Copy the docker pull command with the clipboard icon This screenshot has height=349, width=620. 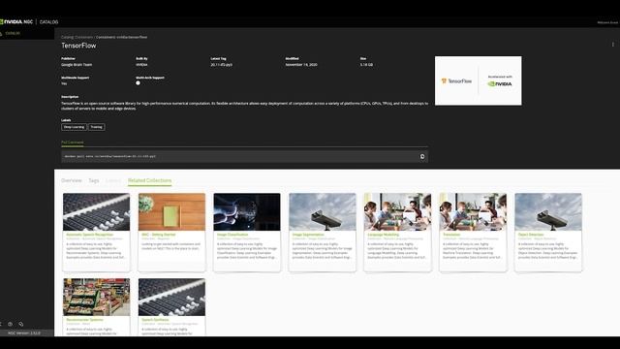[x=422, y=157]
